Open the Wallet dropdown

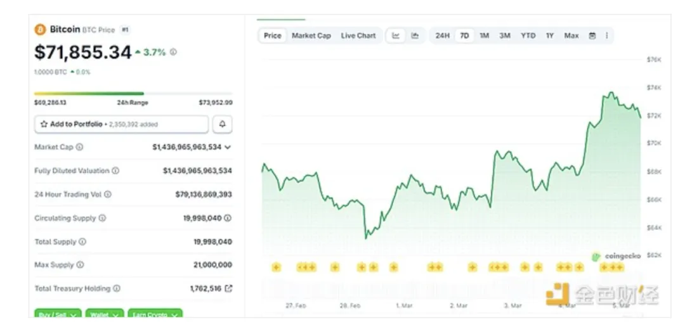coord(104,314)
